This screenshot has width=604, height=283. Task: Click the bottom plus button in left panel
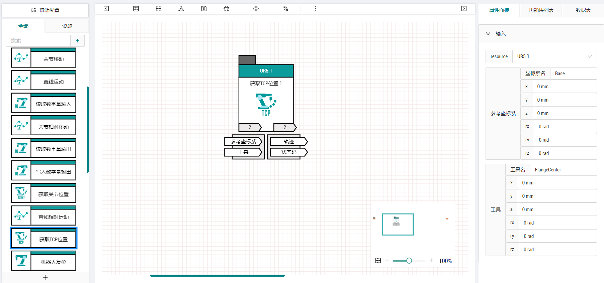[45, 278]
